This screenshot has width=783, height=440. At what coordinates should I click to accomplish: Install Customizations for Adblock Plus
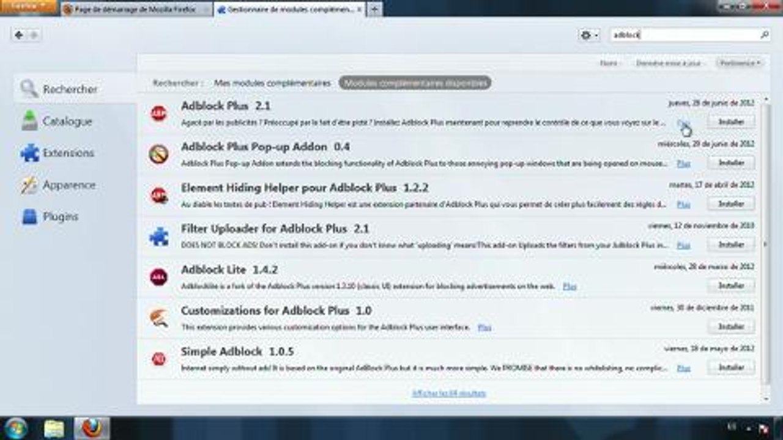click(731, 326)
